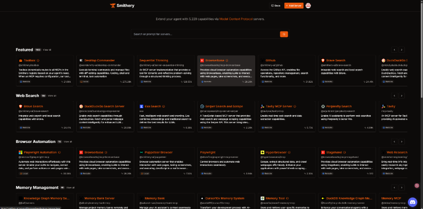
Task: Click the Browser Automation previous arrow
Action: tap(394, 141)
